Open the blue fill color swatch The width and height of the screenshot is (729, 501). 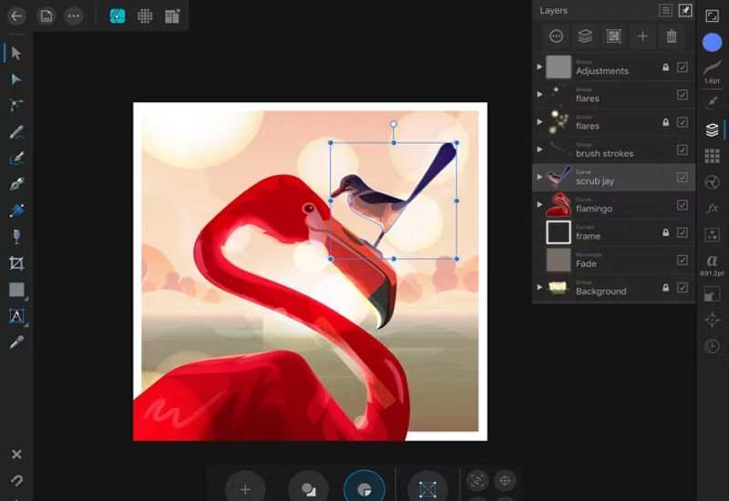(x=712, y=42)
